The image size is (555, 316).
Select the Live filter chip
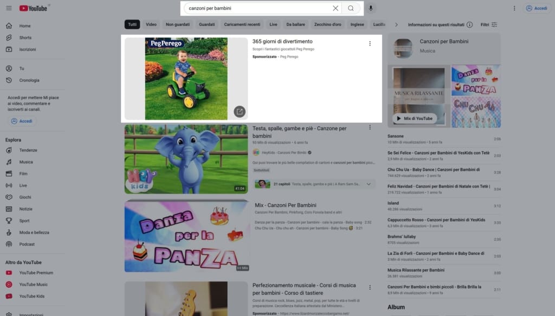coord(273,24)
